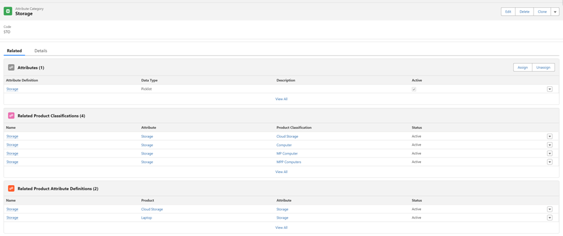Open the MPP Computers classification link
The image size is (563, 236).
coord(289,162)
